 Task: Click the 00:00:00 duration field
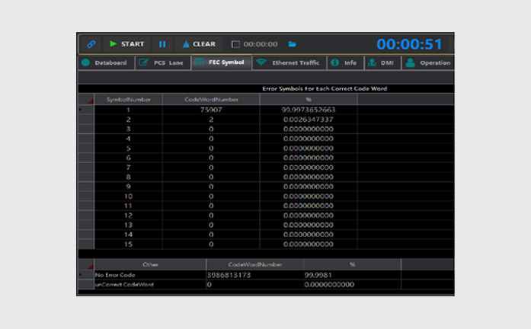click(261, 44)
